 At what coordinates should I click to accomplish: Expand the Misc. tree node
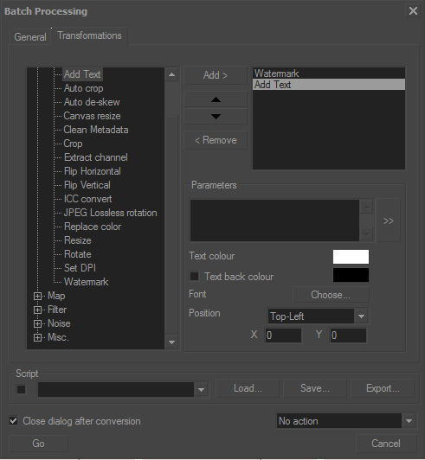[37, 337]
